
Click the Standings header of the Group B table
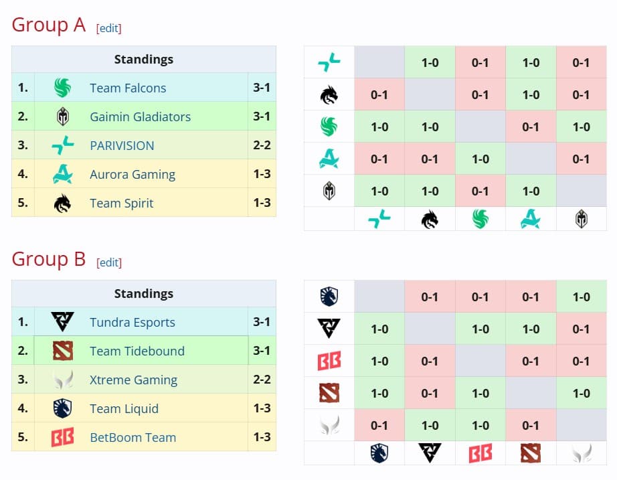143,293
